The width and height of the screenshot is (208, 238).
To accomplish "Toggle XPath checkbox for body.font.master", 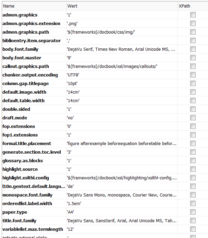I will click(193, 58).
